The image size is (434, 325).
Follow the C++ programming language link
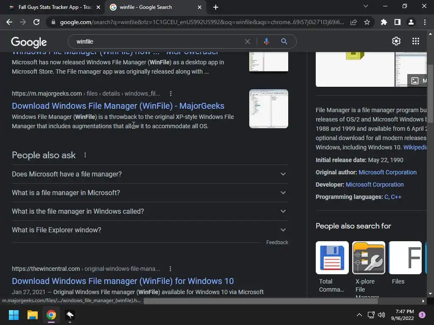[x=396, y=197]
